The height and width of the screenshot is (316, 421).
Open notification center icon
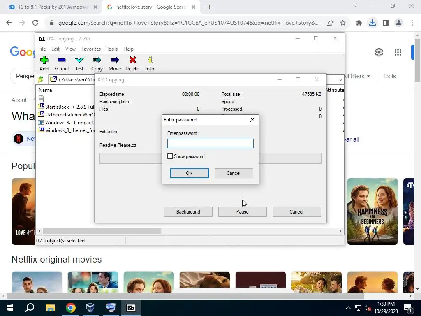(x=408, y=308)
